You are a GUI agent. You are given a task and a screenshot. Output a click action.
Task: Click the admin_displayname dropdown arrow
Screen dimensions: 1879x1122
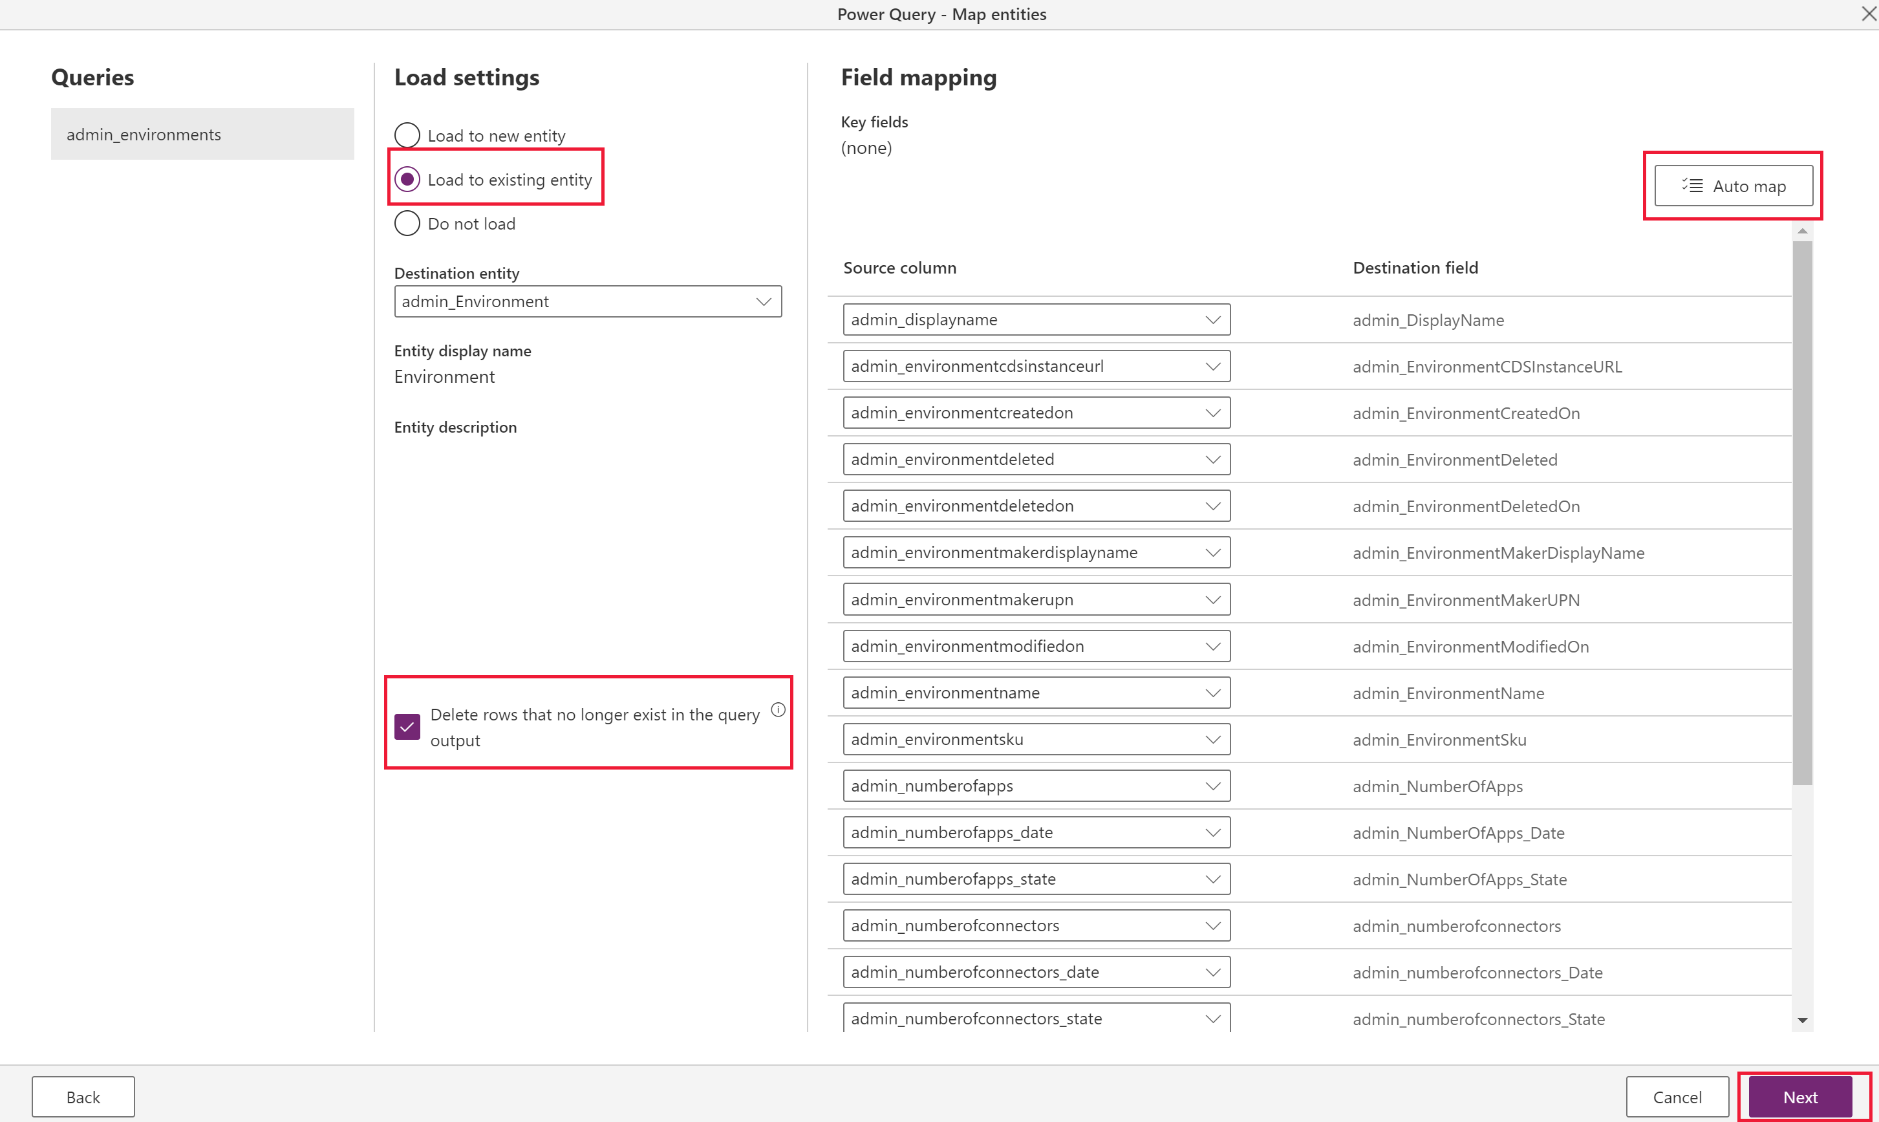(1211, 319)
